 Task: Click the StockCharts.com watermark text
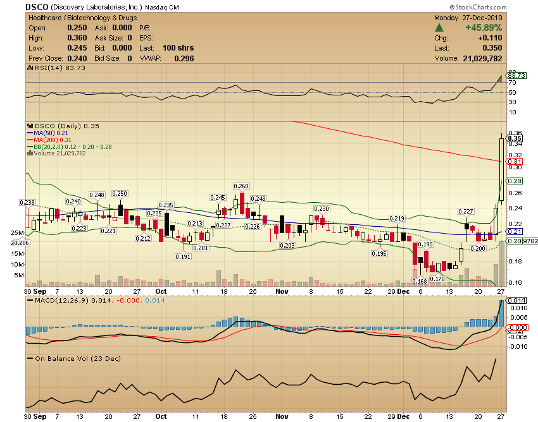coord(478,7)
